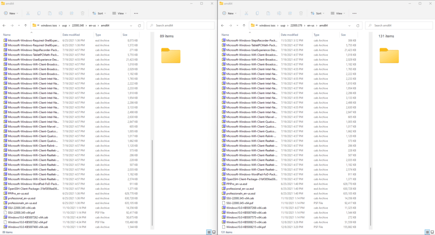Open the View dropdown in right window
This screenshot has height=235, width=435.
pos(338,13)
